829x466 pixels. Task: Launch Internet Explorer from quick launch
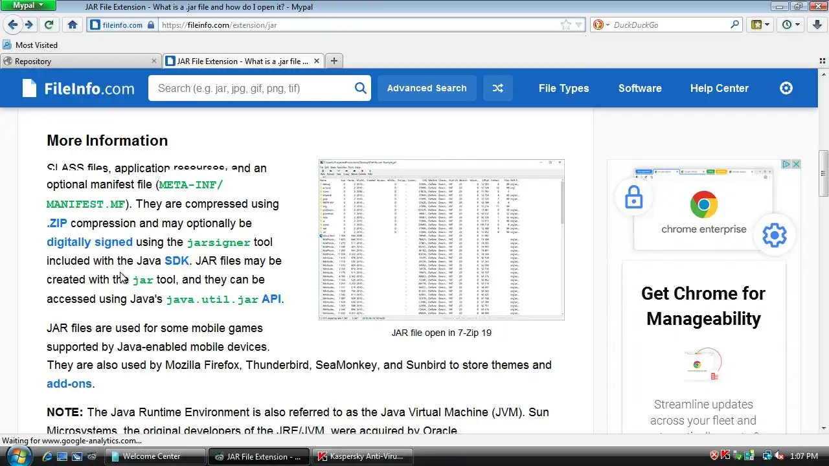pyautogui.click(x=47, y=456)
